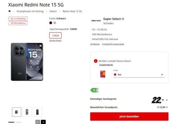This screenshot has height=124, width=174.
Task: Open the energy label B icon
Action: pos(94,90)
